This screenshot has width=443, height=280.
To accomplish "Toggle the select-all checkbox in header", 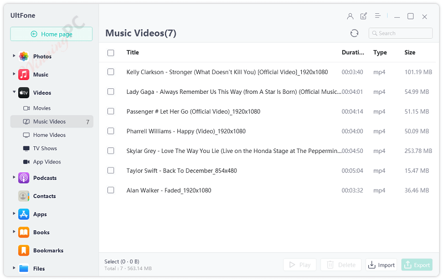I will click(x=111, y=52).
